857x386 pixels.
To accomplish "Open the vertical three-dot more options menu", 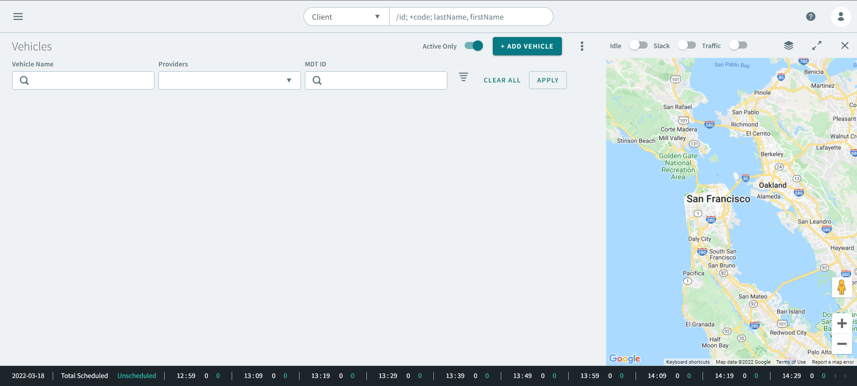I will (582, 46).
